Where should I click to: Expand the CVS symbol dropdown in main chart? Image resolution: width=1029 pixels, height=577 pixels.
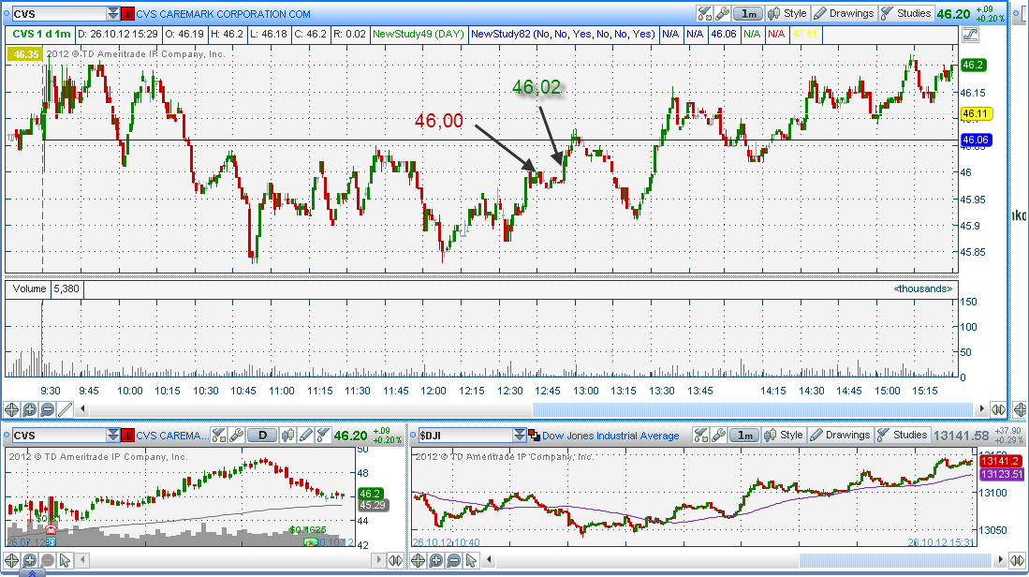(x=113, y=14)
